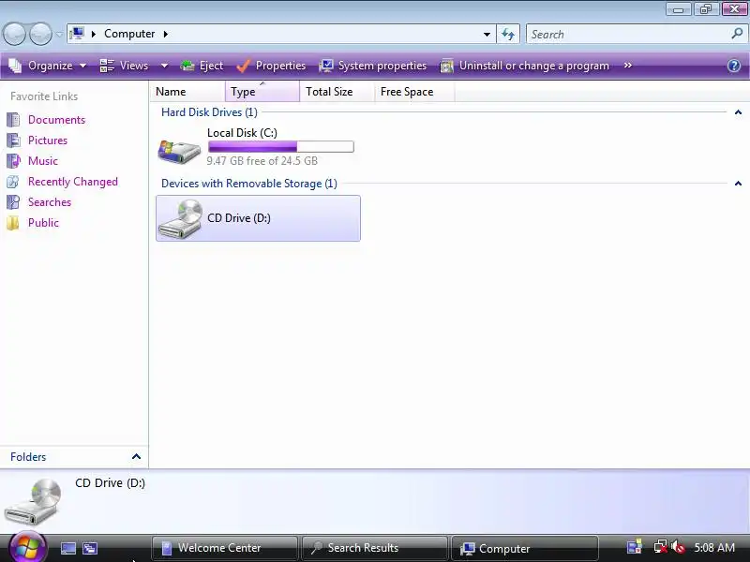Viewport: 750px width, 562px height.
Task: Click Eject in the toolbar
Action: tap(202, 66)
